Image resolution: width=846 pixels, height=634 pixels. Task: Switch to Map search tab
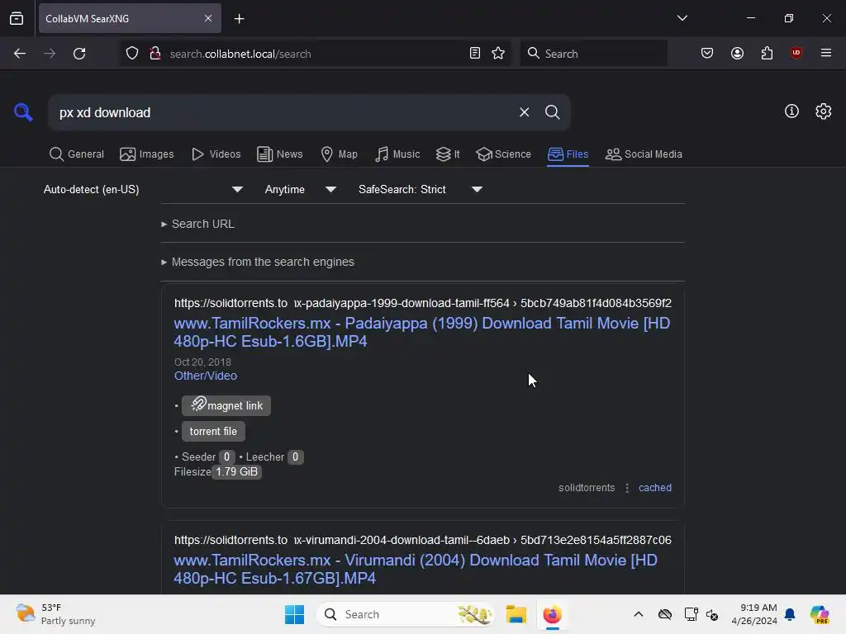point(340,154)
